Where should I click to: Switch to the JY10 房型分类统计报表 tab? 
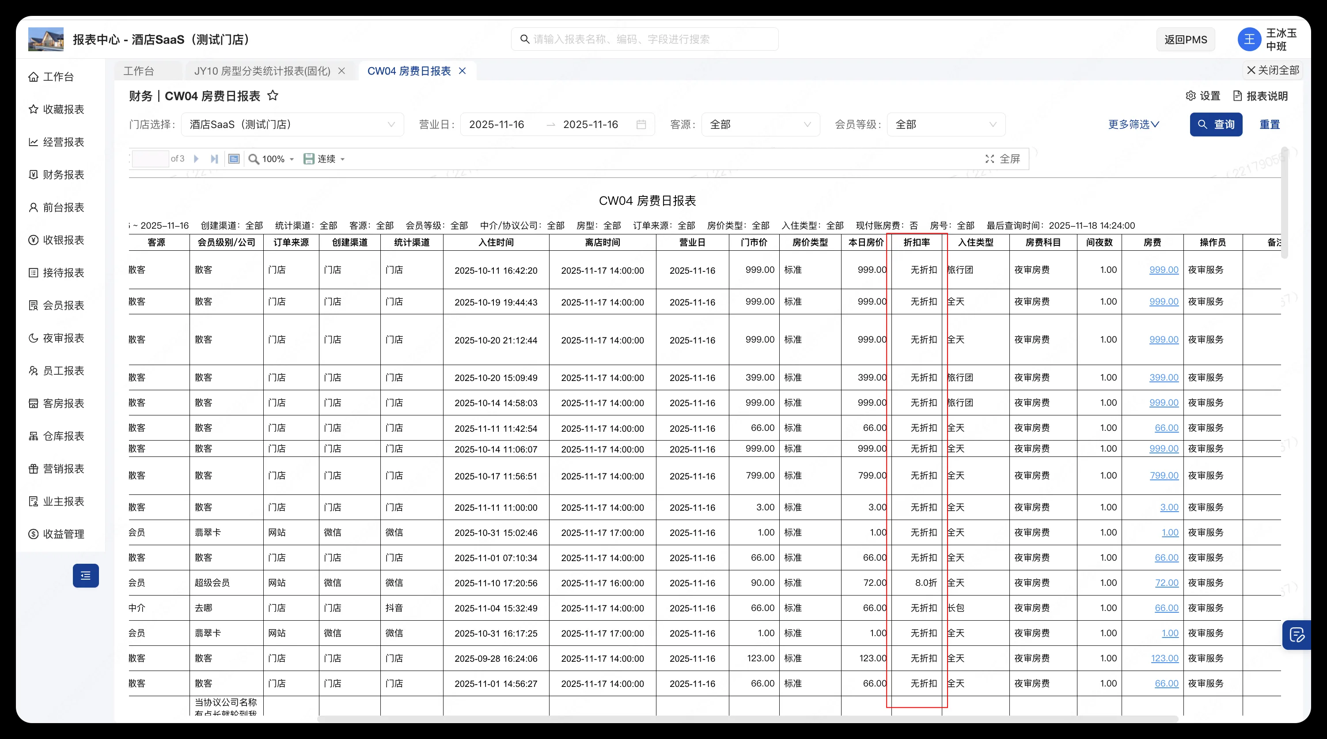click(x=263, y=71)
